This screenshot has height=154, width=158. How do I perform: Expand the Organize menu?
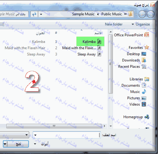141,24
